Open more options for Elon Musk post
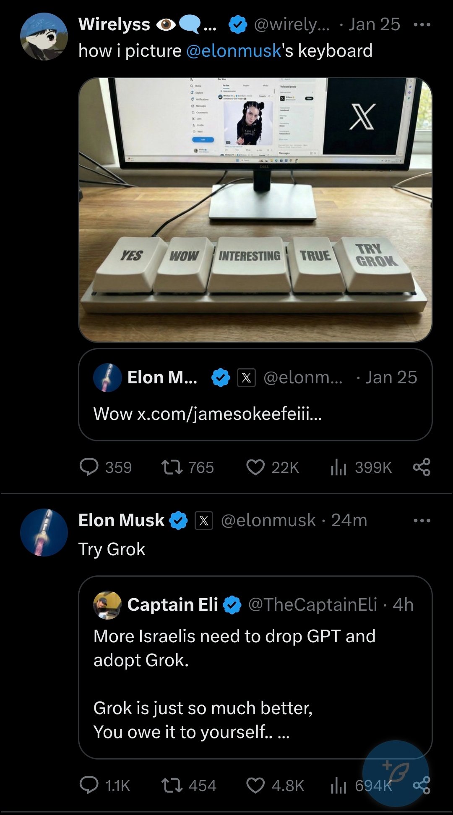Image resolution: width=453 pixels, height=815 pixels. point(422,520)
